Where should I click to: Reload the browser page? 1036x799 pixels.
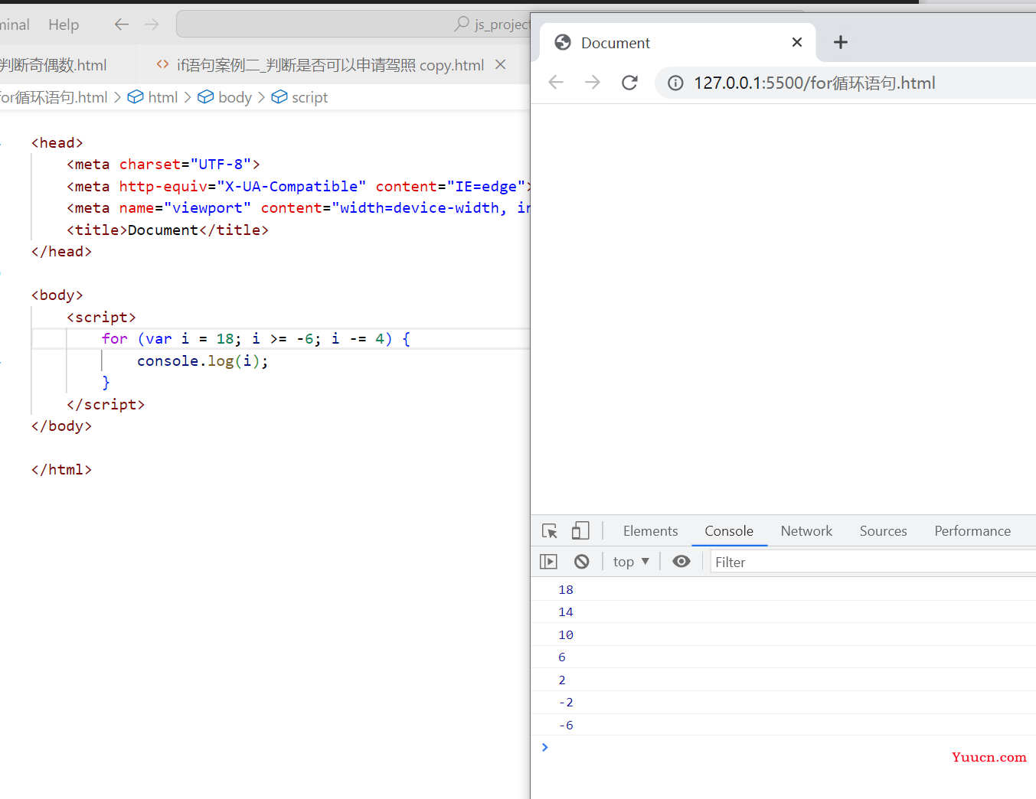pos(629,82)
